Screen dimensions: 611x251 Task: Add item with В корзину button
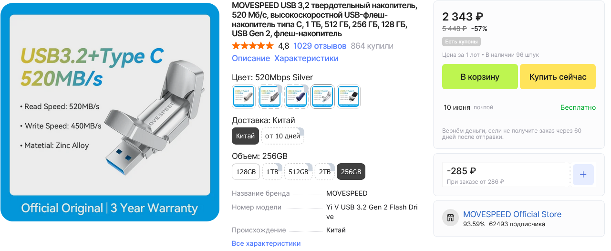click(x=480, y=77)
